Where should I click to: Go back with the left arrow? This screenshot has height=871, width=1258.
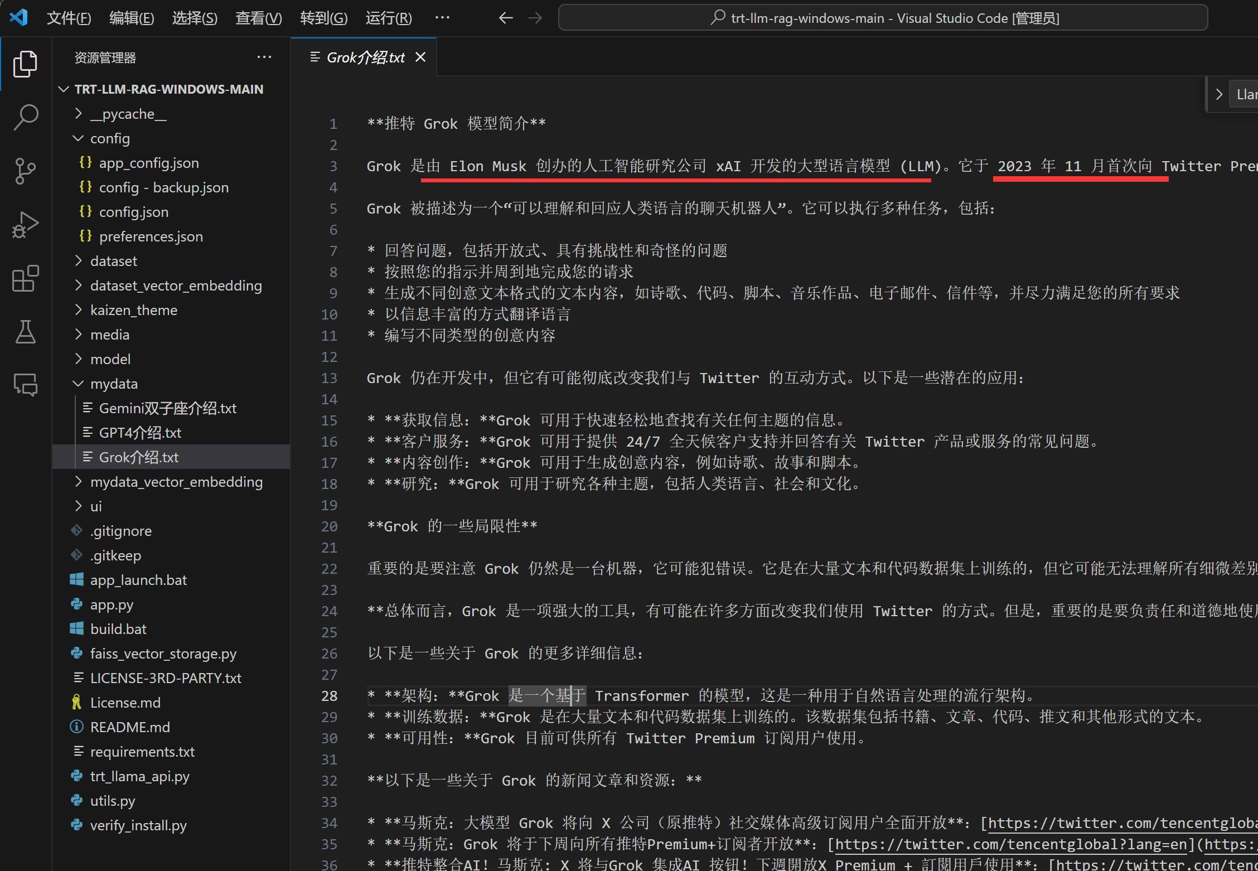[505, 18]
